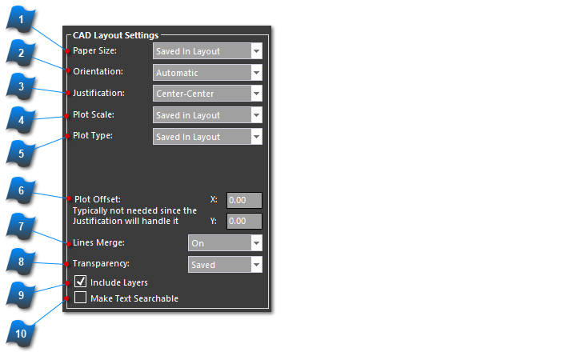
Task: Open the Orientation dropdown set to Automatic
Action: click(x=207, y=73)
